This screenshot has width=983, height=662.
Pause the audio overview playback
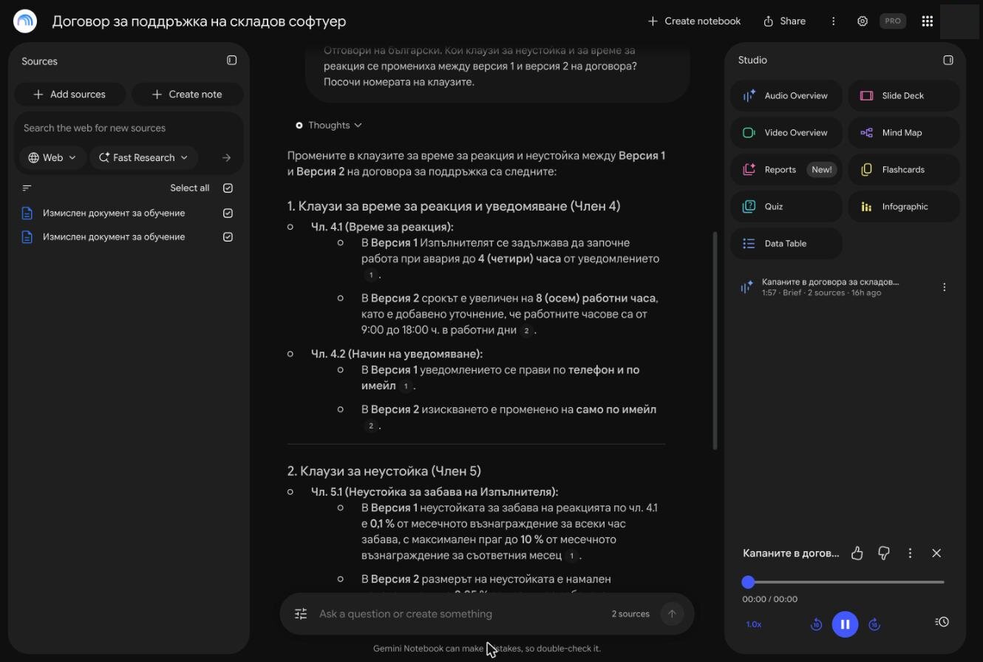[845, 624]
